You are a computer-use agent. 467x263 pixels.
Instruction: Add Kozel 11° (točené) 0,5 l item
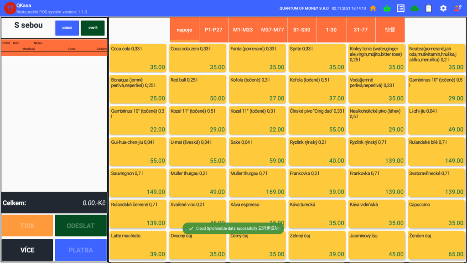coord(197,121)
